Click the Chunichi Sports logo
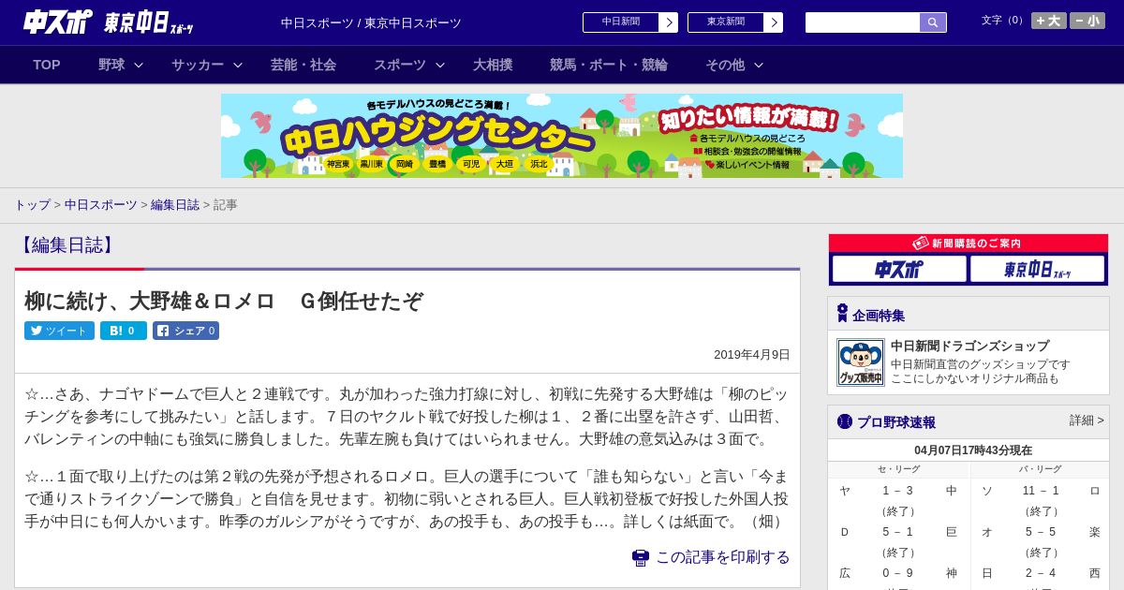Viewport: 1124px width, 590px height. pos(58,22)
